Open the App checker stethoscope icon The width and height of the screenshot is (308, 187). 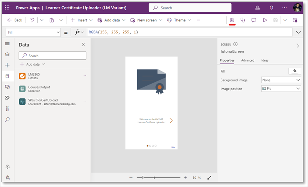tap(243, 20)
